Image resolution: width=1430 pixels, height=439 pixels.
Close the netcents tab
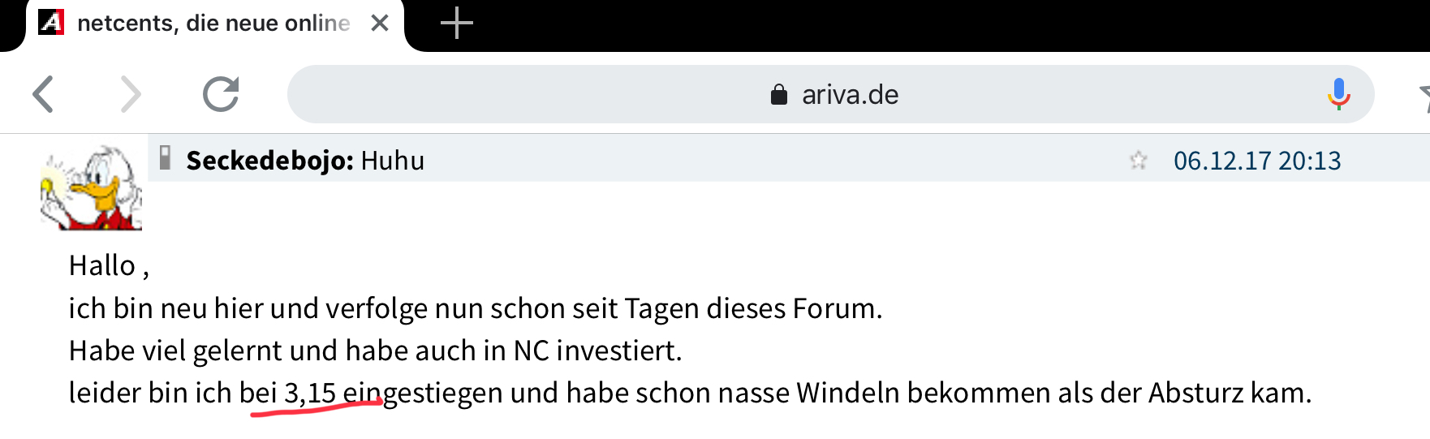coord(379,24)
